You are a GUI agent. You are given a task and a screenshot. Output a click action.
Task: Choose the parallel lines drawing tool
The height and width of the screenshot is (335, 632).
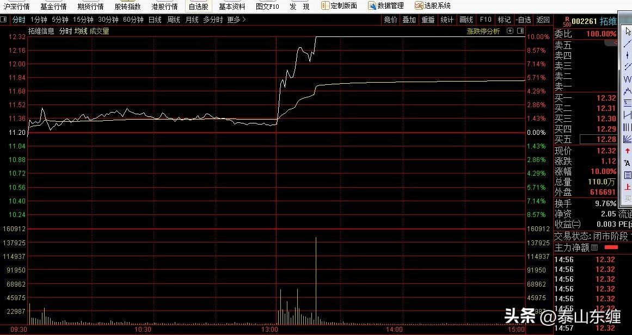(628, 67)
